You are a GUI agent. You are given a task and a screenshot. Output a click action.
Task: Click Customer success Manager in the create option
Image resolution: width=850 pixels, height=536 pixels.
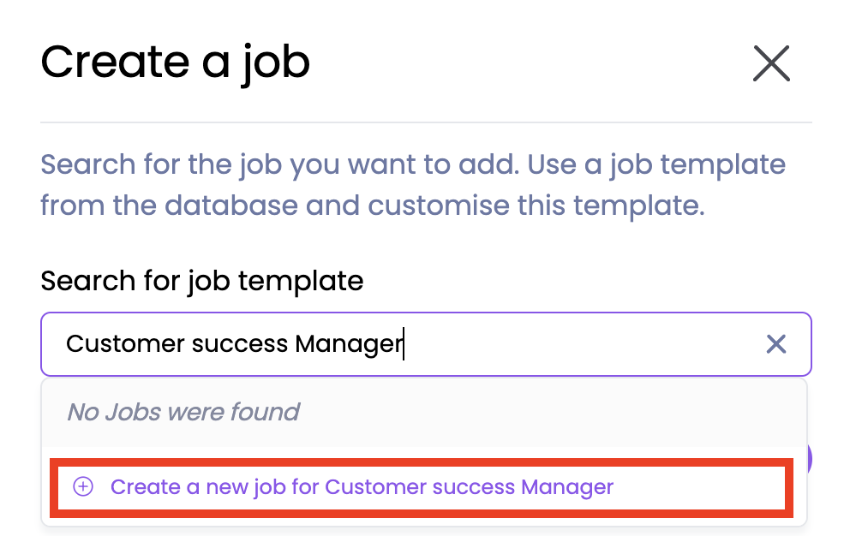(x=470, y=487)
